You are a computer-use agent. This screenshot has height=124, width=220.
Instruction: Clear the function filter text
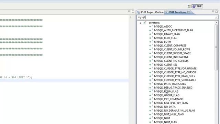point(216,17)
